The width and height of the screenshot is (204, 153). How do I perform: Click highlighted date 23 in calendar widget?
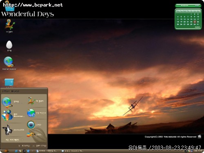click(x=195, y=22)
